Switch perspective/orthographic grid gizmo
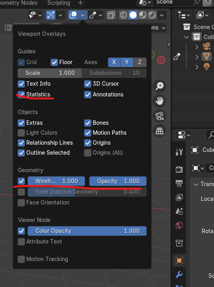Image resolution: width=214 pixels, height=287 pixels. pyautogui.click(x=160, y=131)
